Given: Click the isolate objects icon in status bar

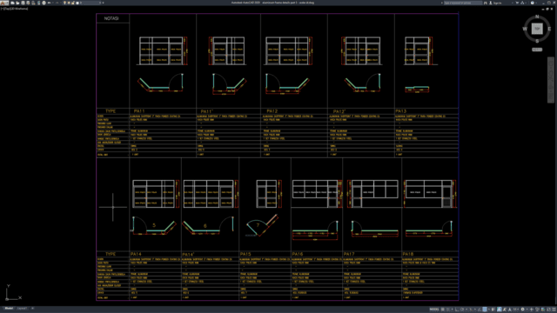Looking at the screenshot, I should 538,310.
